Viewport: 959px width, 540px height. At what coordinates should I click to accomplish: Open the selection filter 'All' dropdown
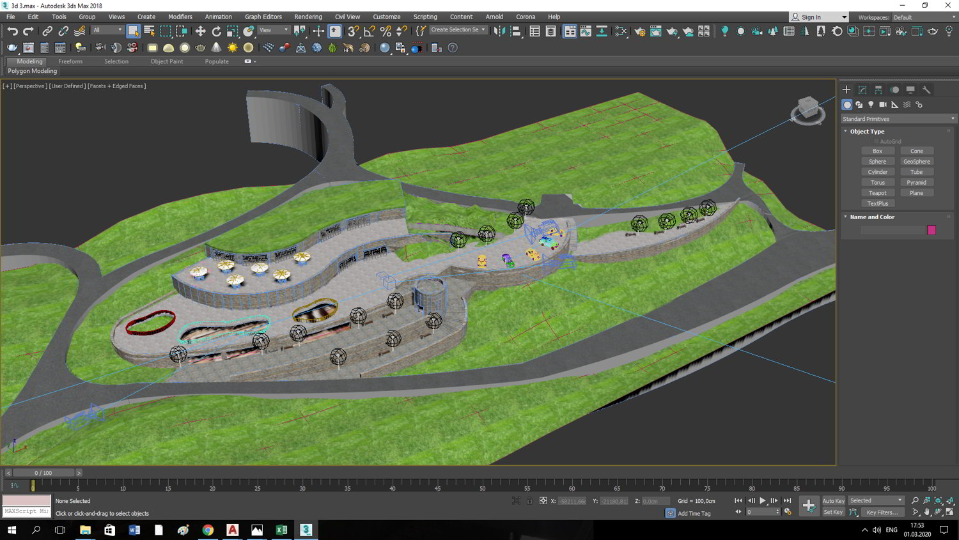coord(107,30)
